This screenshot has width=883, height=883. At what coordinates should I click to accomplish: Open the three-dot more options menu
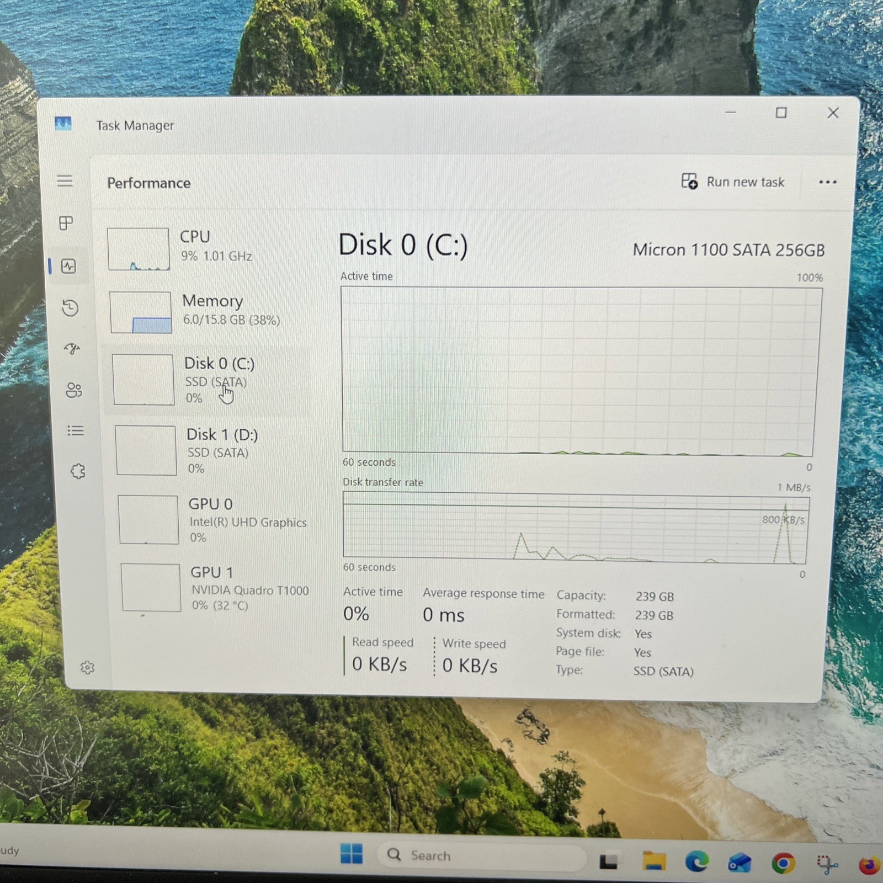[827, 182]
